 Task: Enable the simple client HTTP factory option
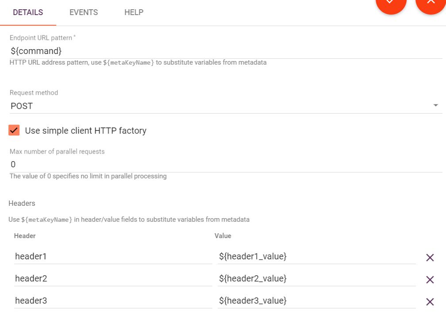(x=14, y=130)
